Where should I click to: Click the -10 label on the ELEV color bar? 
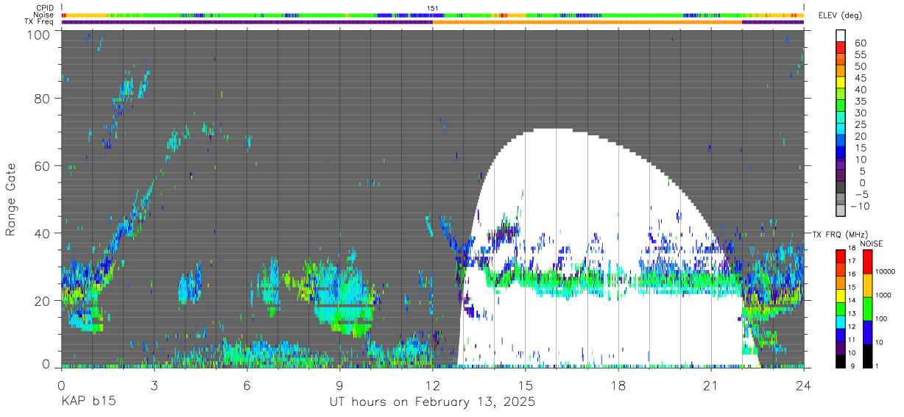pos(858,206)
